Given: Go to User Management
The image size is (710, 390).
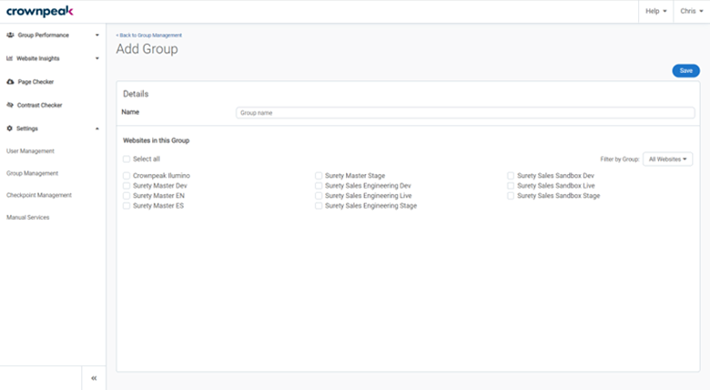Looking at the screenshot, I should 30,151.
